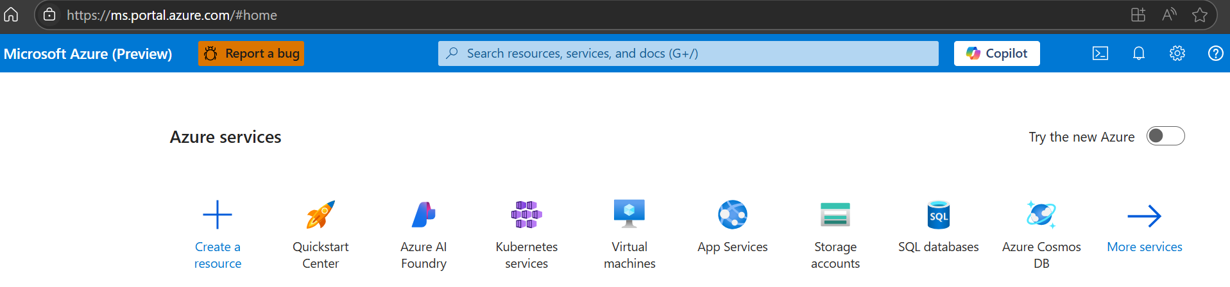
Task: Click the Kubernetes services label
Action: 527,255
